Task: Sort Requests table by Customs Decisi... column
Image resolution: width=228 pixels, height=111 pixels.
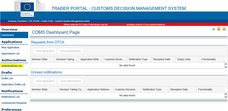Action: 115,59
